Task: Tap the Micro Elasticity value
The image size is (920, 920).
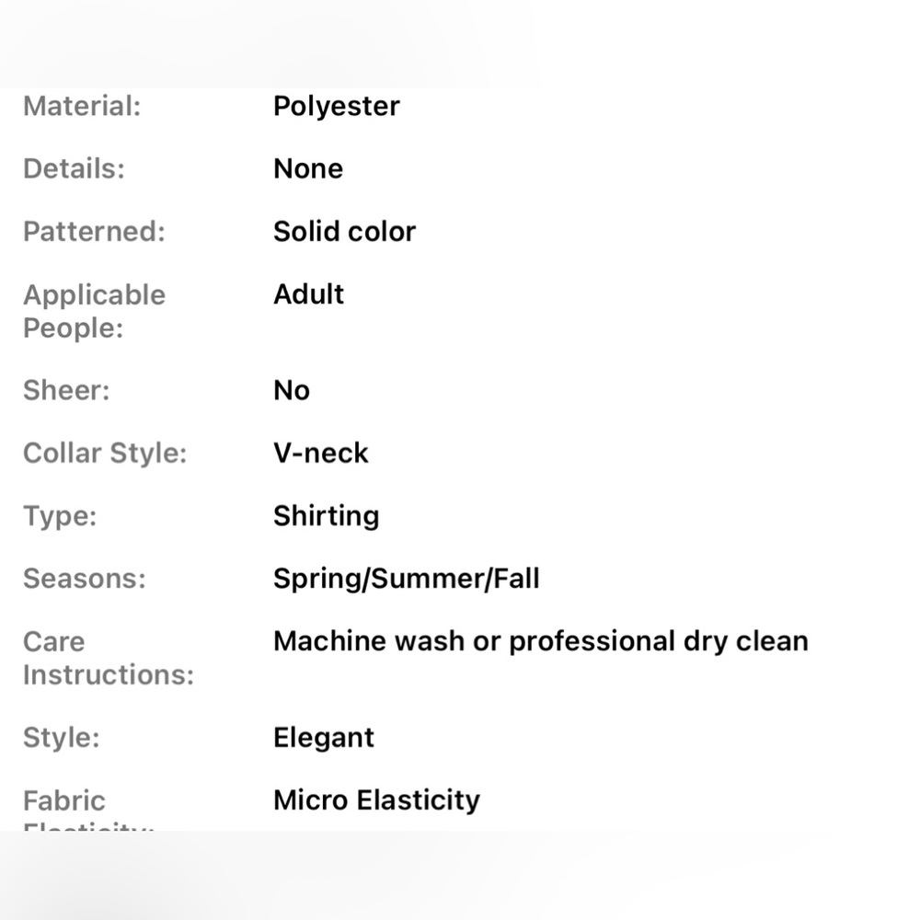Action: point(376,799)
